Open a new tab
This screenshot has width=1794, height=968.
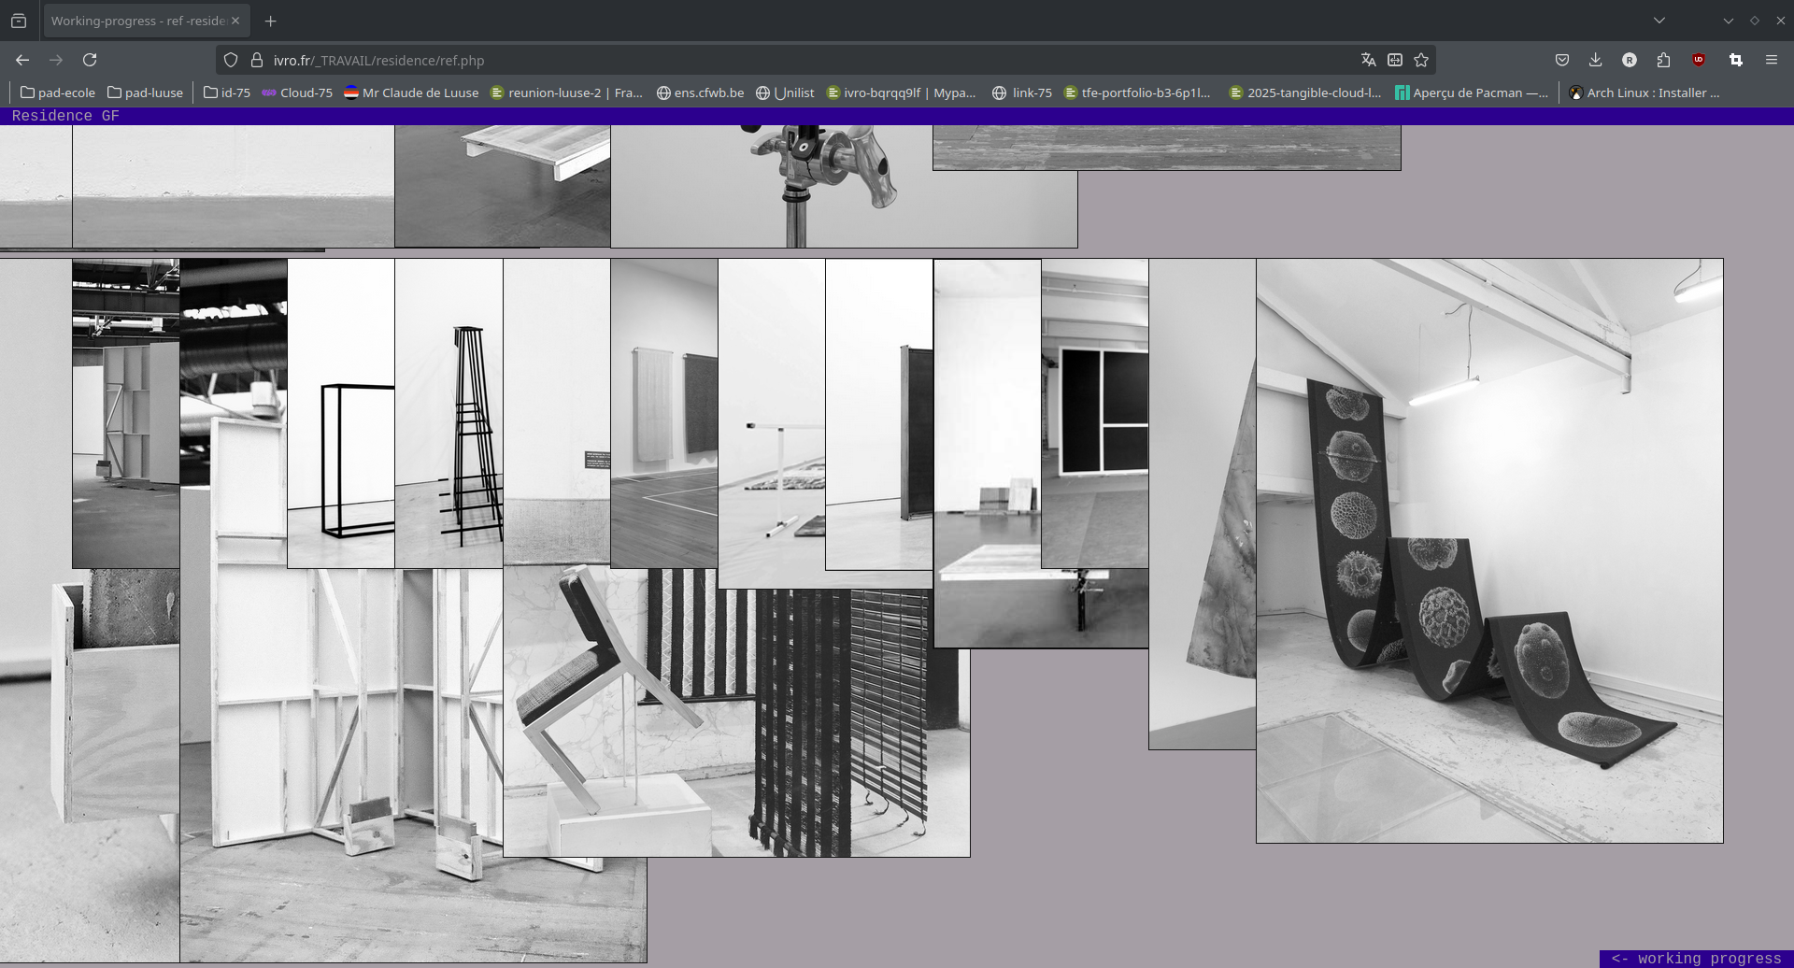click(271, 21)
